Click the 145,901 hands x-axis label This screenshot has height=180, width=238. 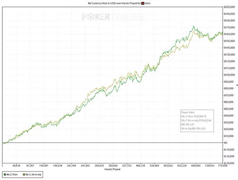[x=44, y=166]
